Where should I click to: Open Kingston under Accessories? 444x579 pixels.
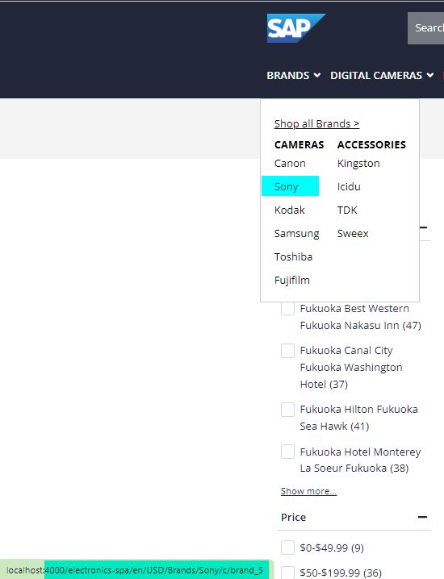358,163
